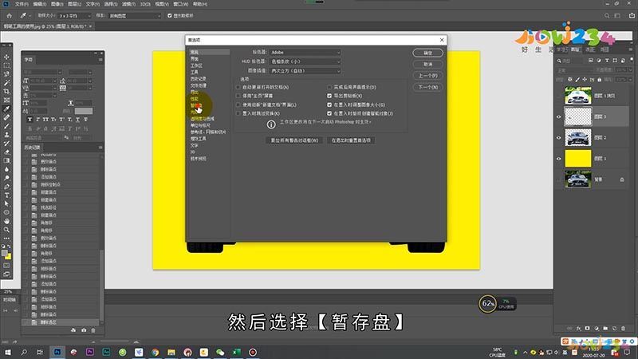Click the 下一个(N) button
This screenshot has width=638, height=359.
[427, 87]
